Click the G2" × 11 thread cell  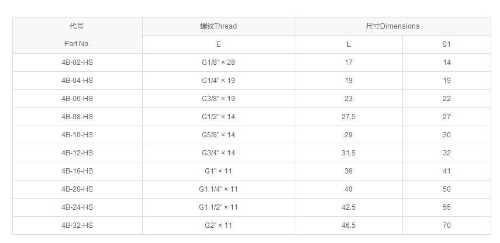(x=218, y=225)
